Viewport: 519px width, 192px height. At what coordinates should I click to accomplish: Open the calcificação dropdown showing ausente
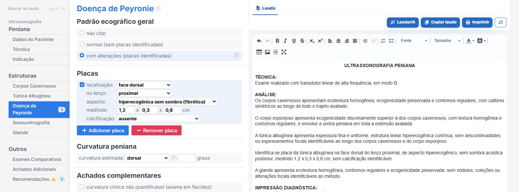tap(159, 118)
